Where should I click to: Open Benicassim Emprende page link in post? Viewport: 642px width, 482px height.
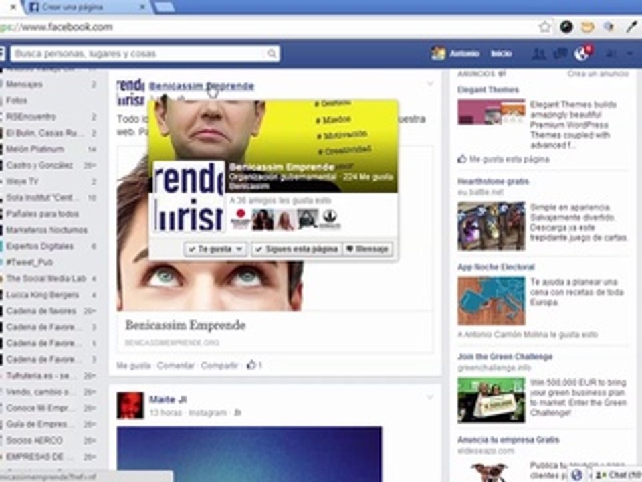point(202,86)
